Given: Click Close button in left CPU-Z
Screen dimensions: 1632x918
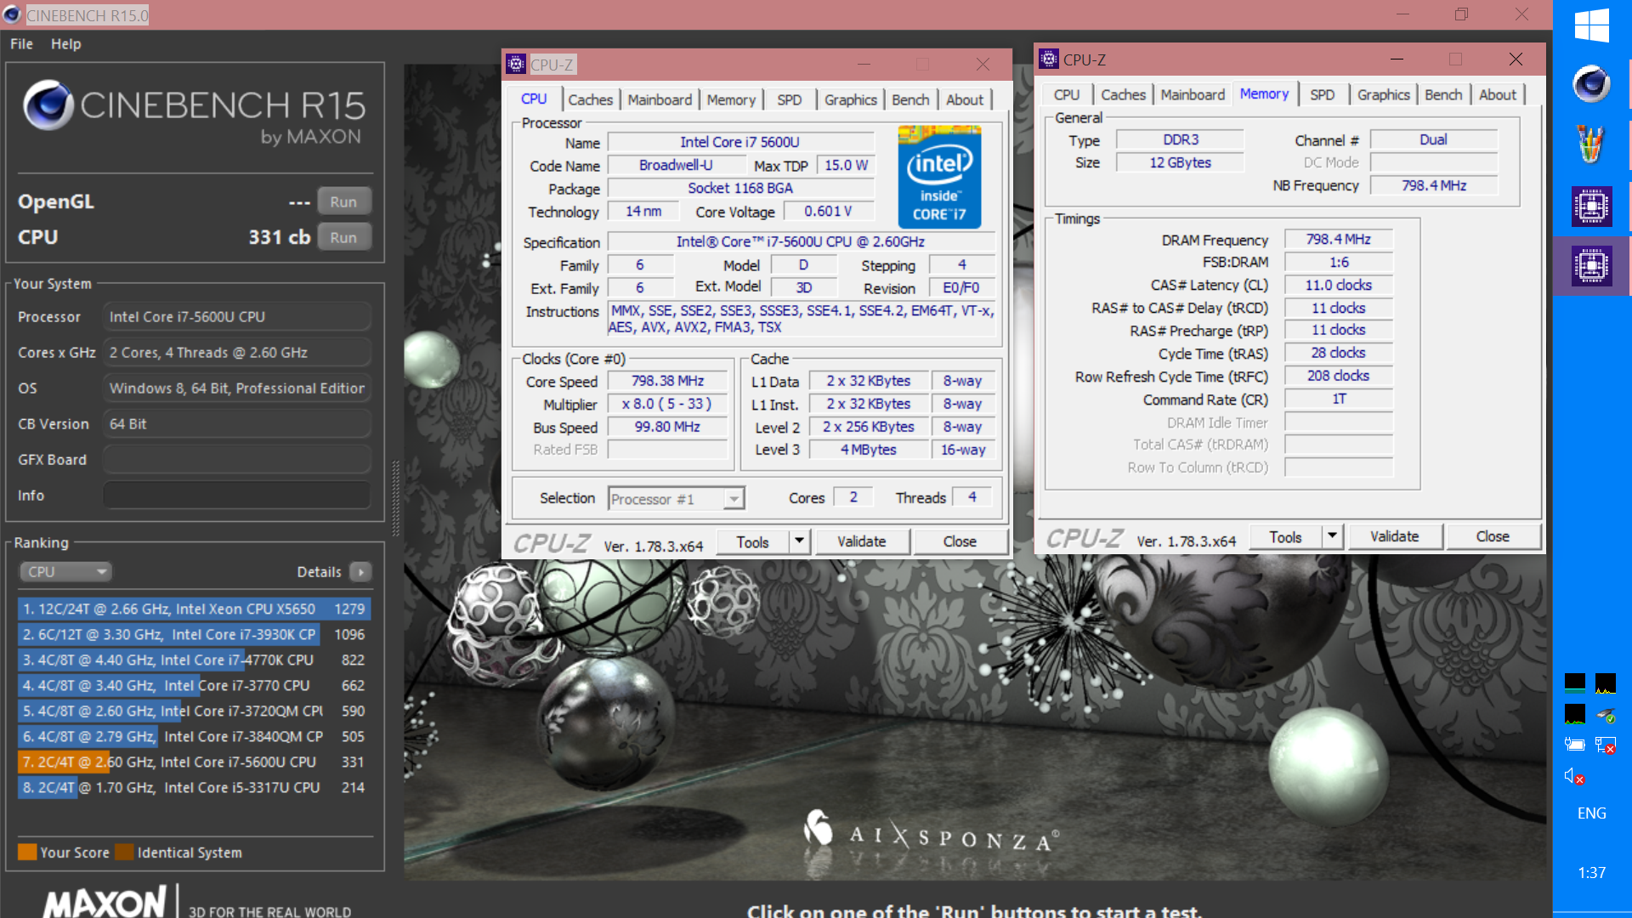Looking at the screenshot, I should pyautogui.click(x=960, y=542).
